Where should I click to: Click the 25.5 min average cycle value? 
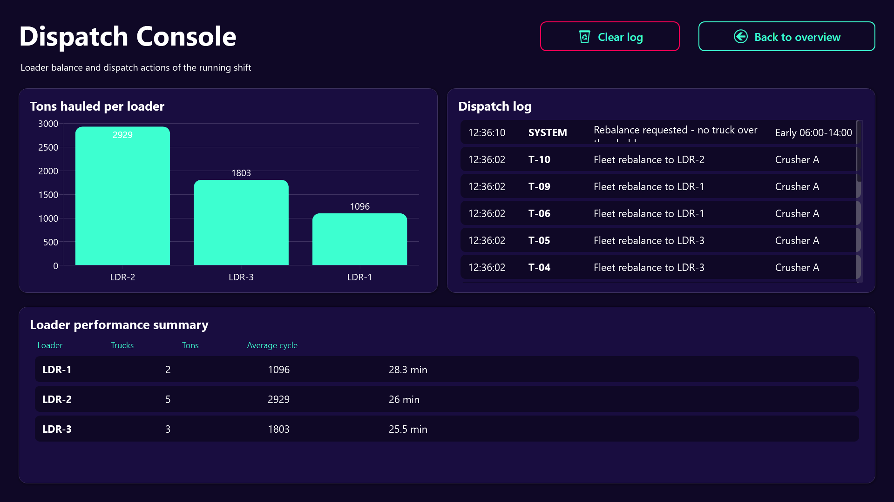click(x=408, y=429)
